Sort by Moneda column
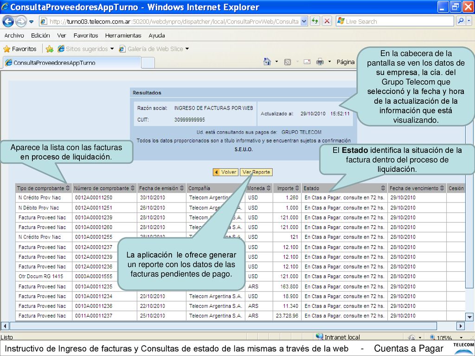 tap(269, 188)
